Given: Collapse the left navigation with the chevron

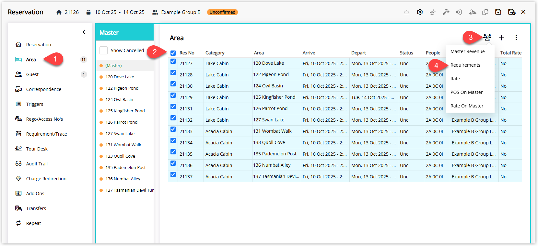Looking at the screenshot, I should [84, 32].
